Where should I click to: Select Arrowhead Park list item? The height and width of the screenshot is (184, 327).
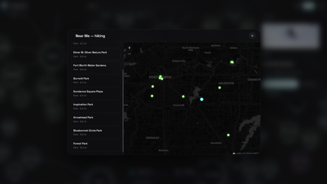click(x=95, y=119)
